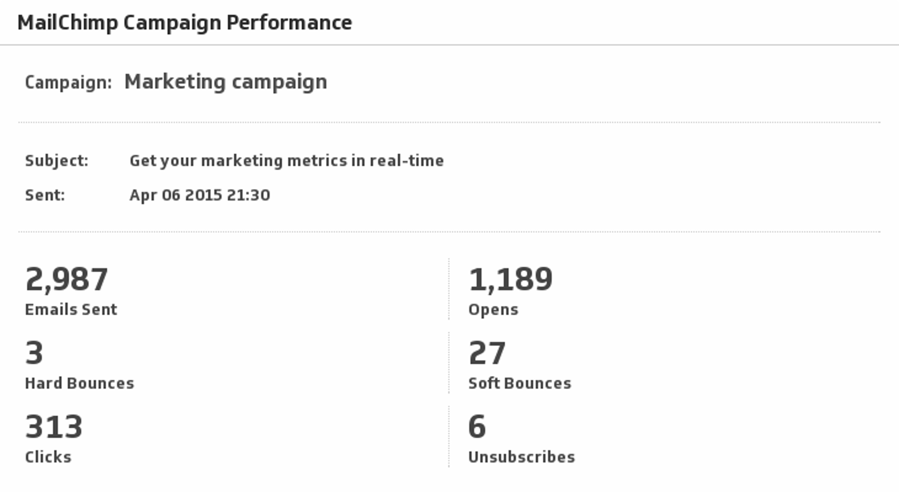Click the subject line about marketing metrics
Screen dimensions: 899x492
pos(287,160)
